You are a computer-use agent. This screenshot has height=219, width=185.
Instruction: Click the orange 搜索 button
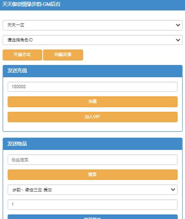pyautogui.click(x=92, y=174)
